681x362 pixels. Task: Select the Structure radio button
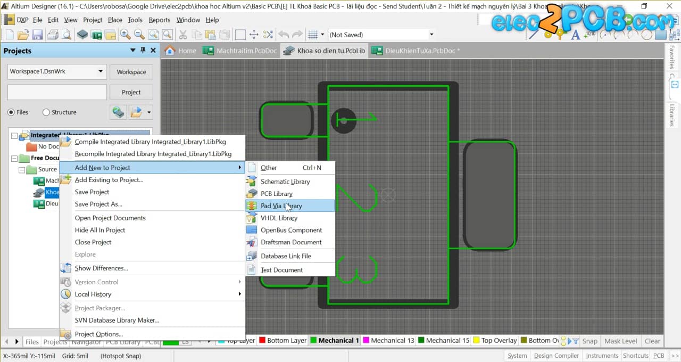coord(46,112)
